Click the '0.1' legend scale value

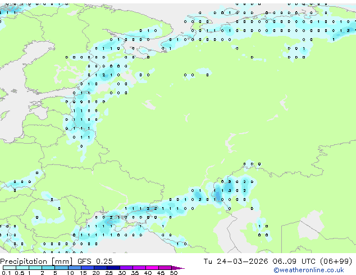click(6, 273)
